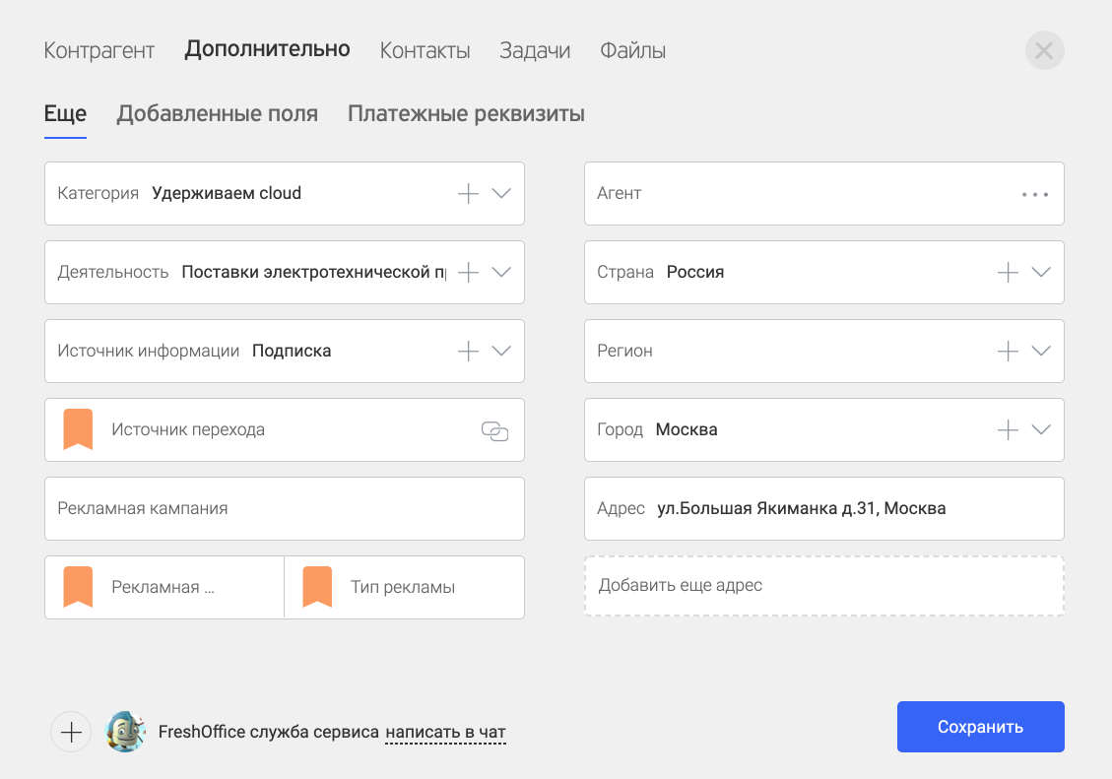Screen dimensions: 1112x779
Task: Click the Москва city value
Action: tap(687, 429)
